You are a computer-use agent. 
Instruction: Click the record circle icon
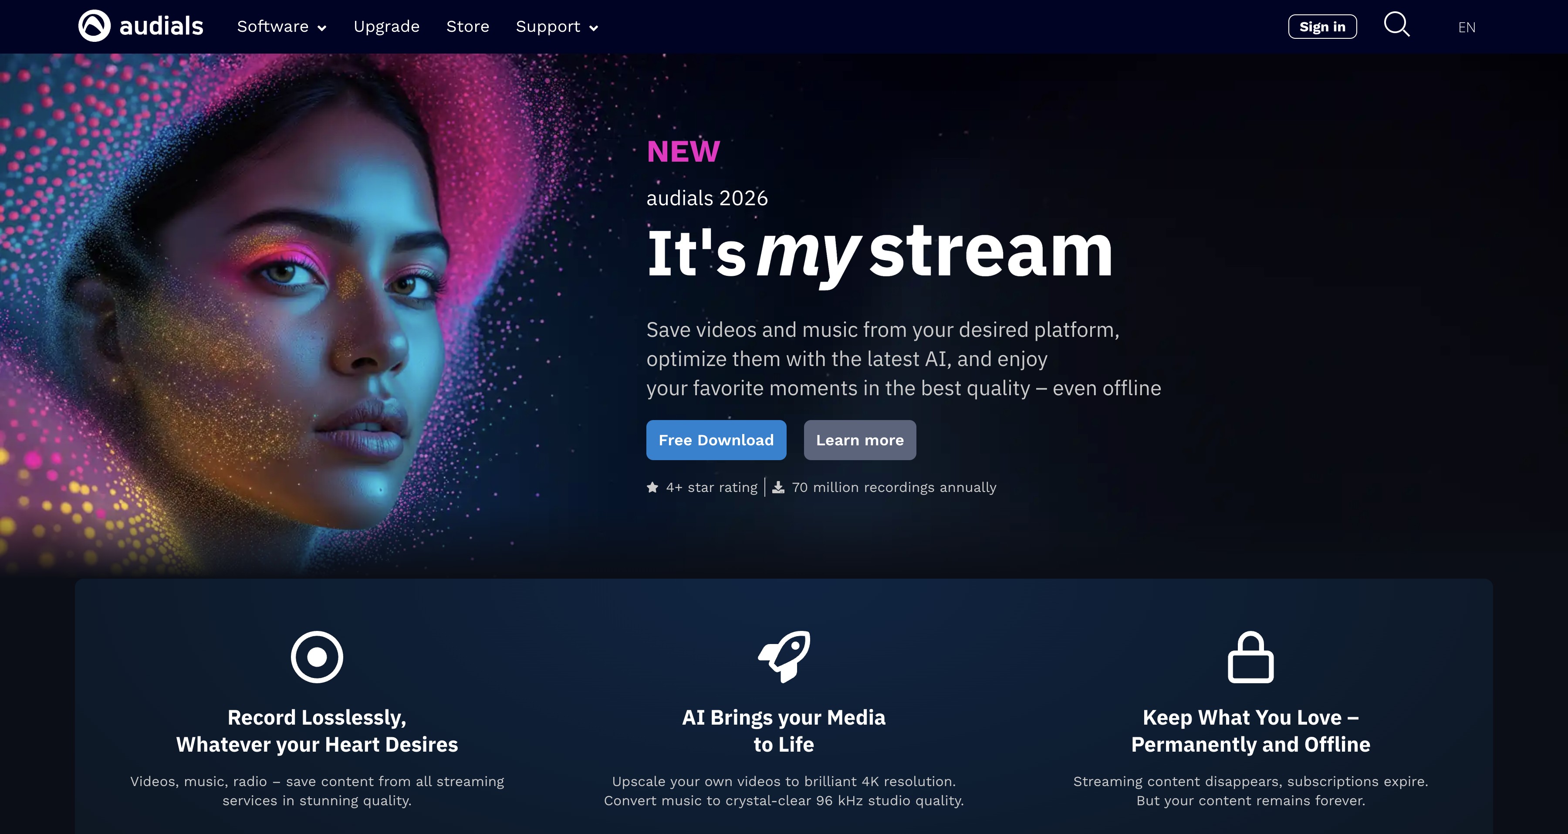pos(317,657)
